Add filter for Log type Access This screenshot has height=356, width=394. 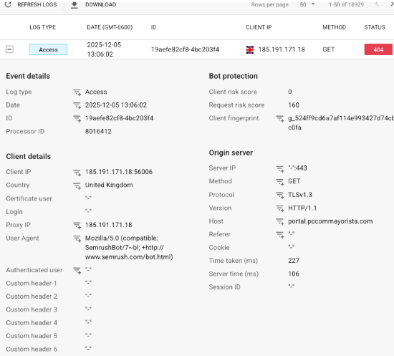[x=77, y=92]
